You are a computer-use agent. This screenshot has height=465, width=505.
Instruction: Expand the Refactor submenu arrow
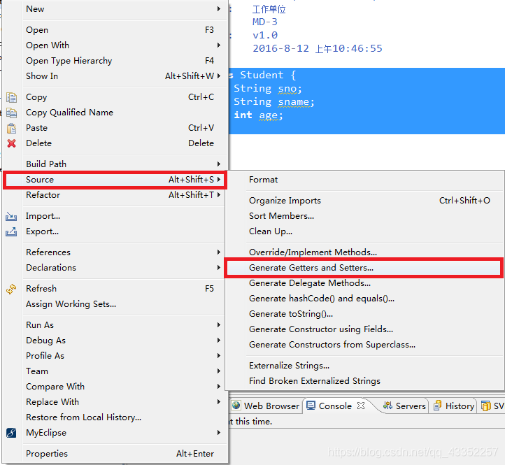219,195
